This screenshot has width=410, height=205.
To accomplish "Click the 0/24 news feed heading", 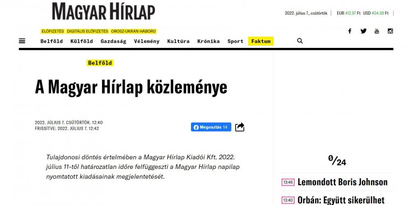I will click(337, 160).
